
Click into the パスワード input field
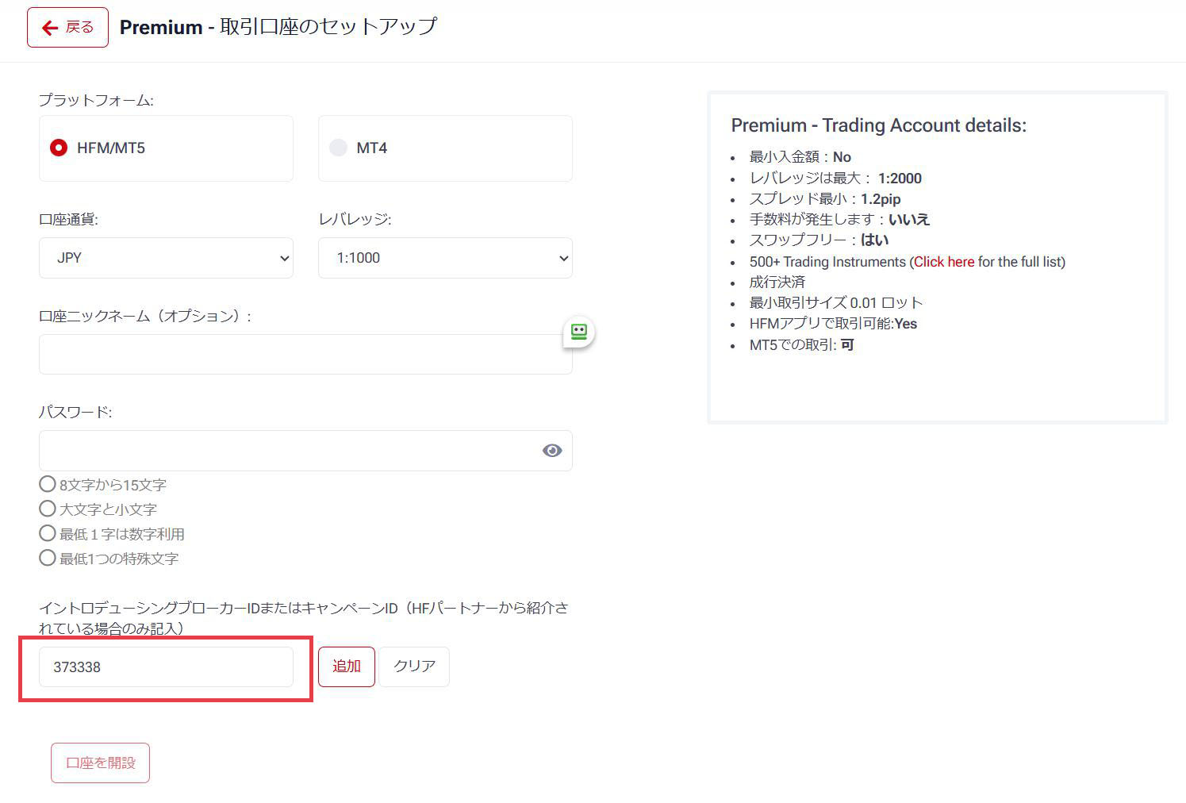[286, 451]
